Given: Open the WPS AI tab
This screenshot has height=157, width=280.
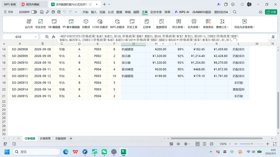Looking at the screenshot, I should pyautogui.click(x=182, y=12).
